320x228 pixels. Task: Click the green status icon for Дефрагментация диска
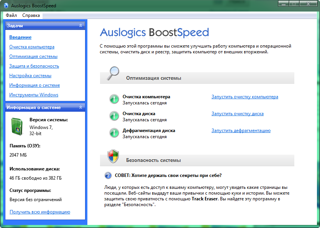114,133
